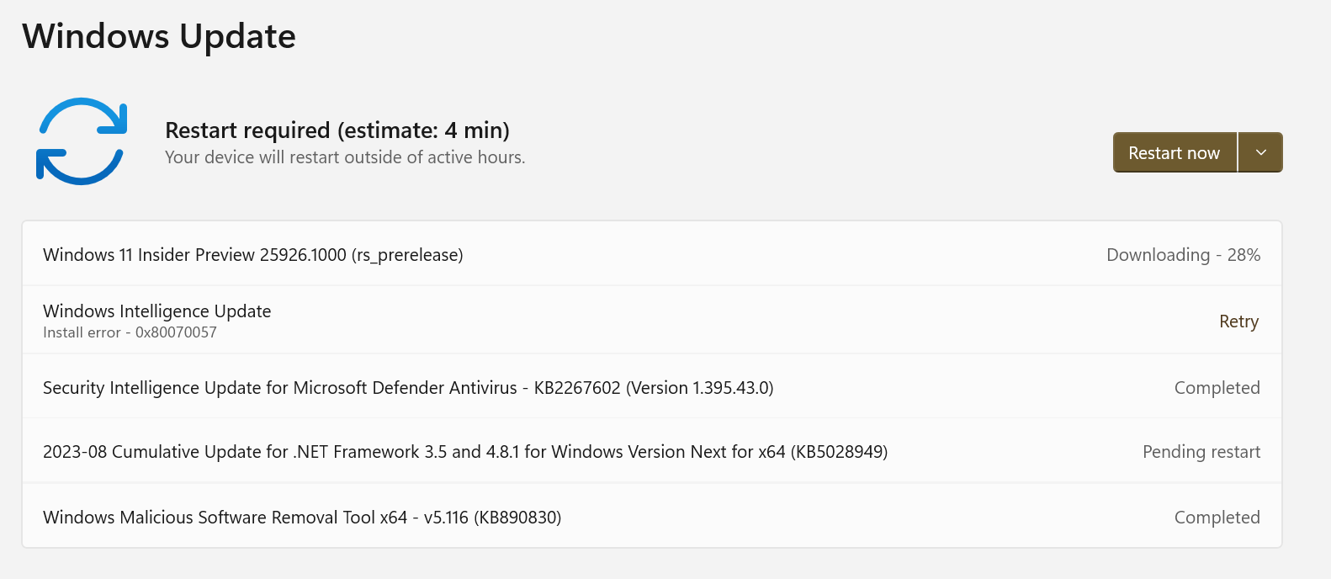Click the KB5028949 identifier text
This screenshot has width=1331, height=579.
(x=839, y=452)
